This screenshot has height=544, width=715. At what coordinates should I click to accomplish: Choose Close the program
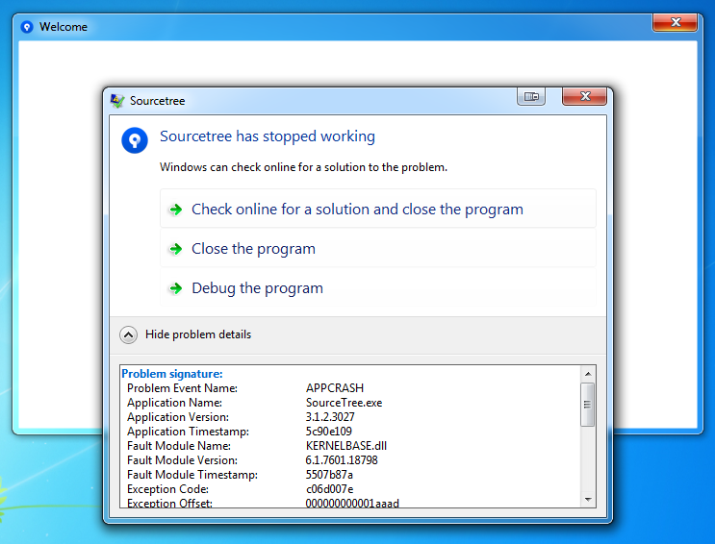click(377, 248)
